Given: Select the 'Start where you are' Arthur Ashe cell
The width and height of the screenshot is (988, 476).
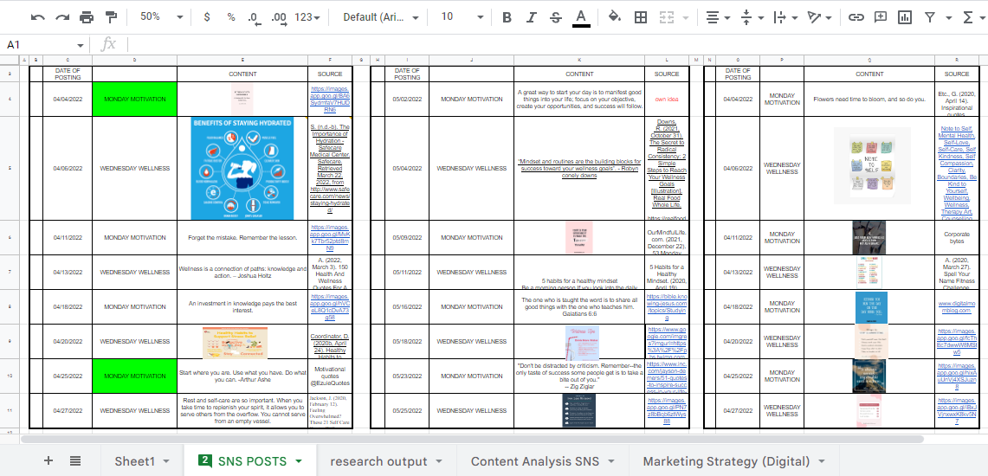Looking at the screenshot, I should pyautogui.click(x=242, y=376).
